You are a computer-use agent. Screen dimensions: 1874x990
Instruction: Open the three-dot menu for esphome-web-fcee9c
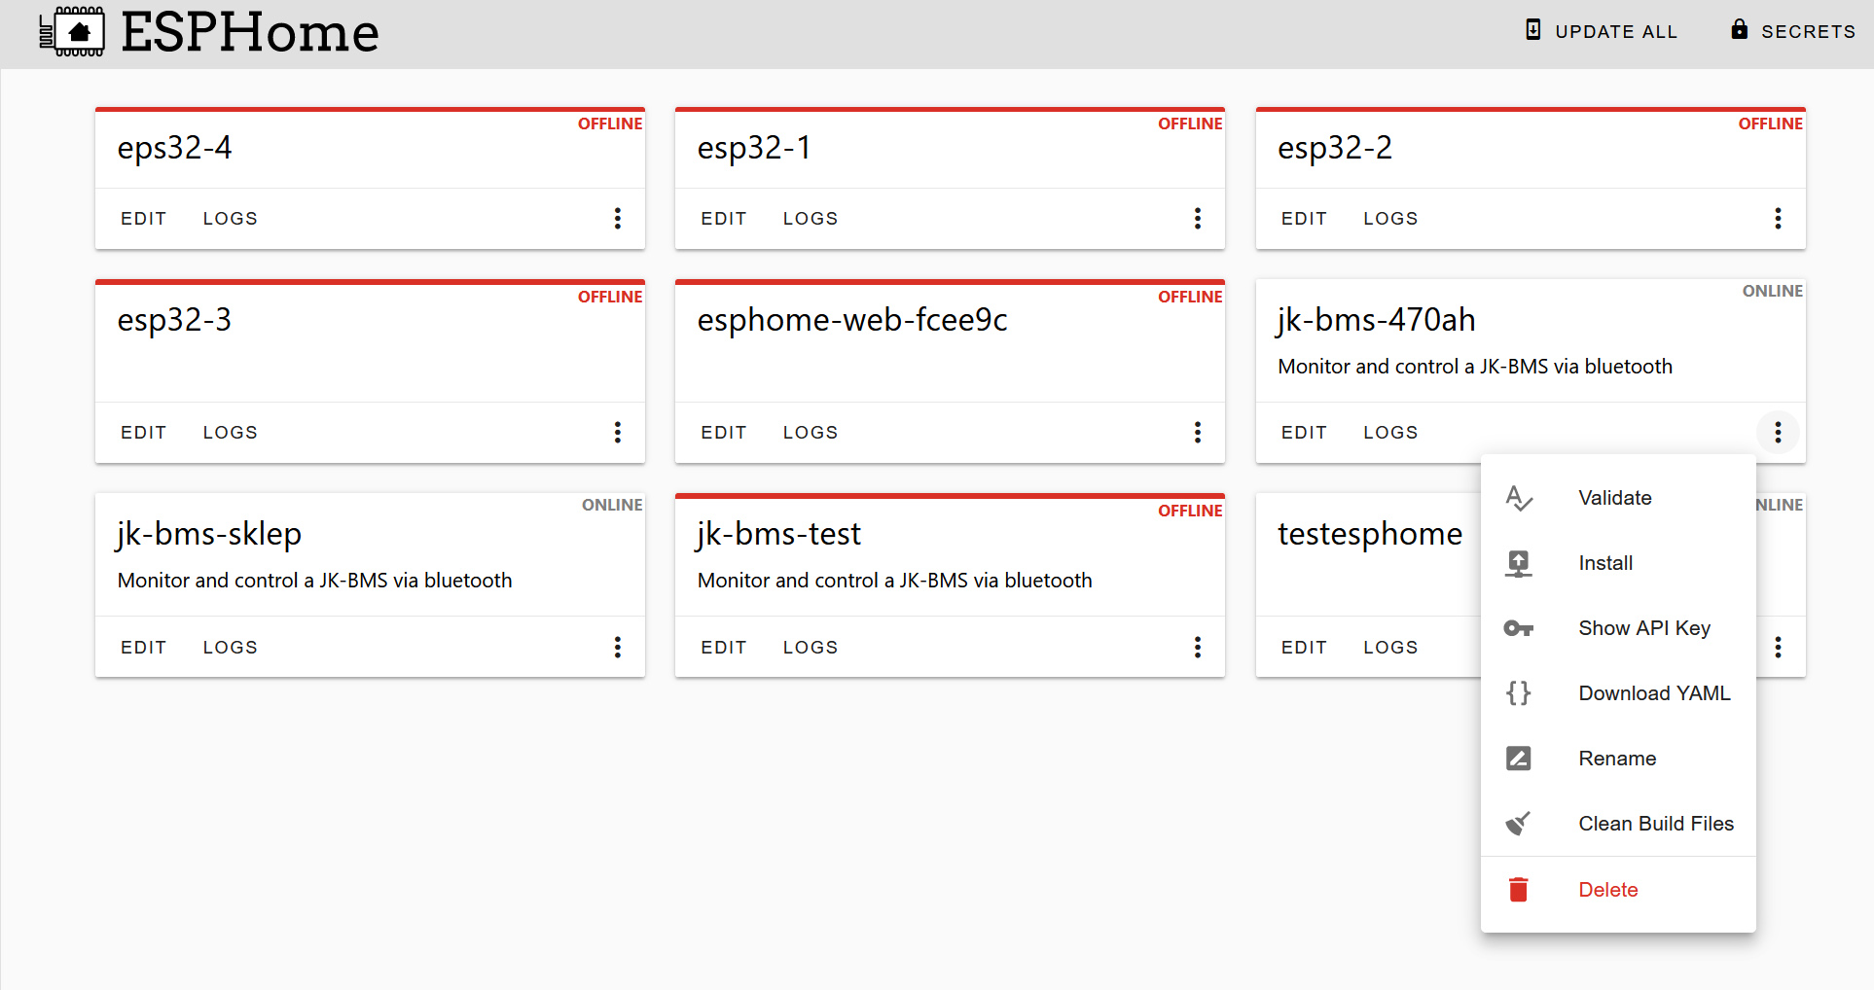(x=1198, y=433)
